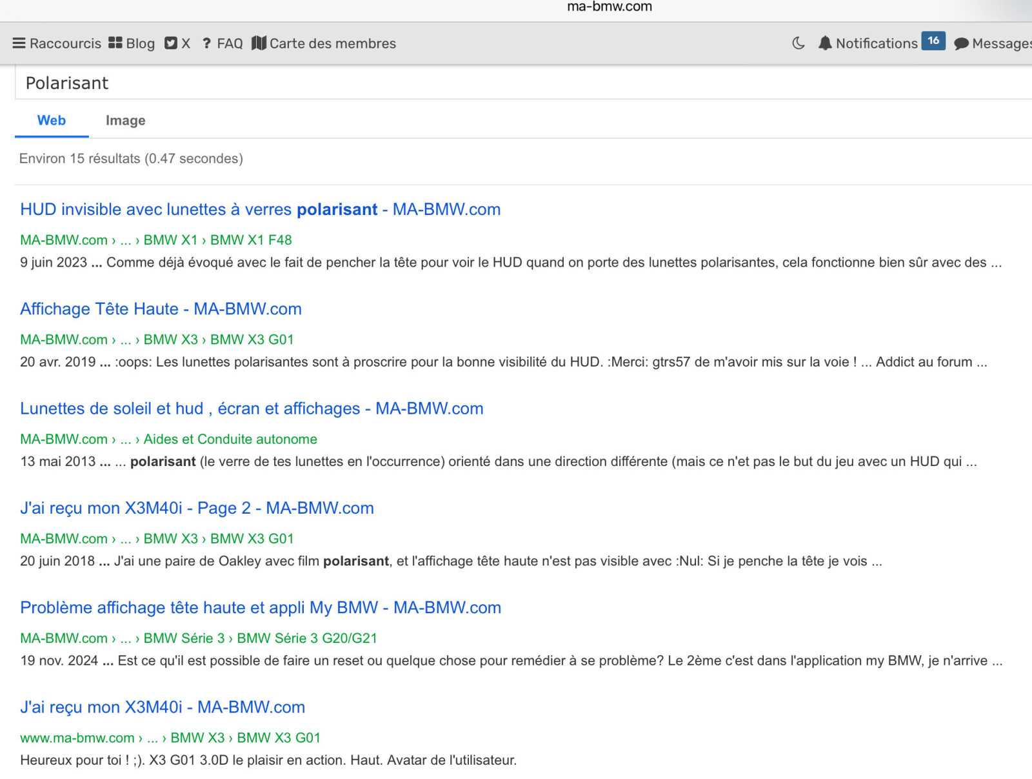This screenshot has height=779, width=1032.
Task: Click the '9 juin 2023' result snippet
Action: click(511, 263)
